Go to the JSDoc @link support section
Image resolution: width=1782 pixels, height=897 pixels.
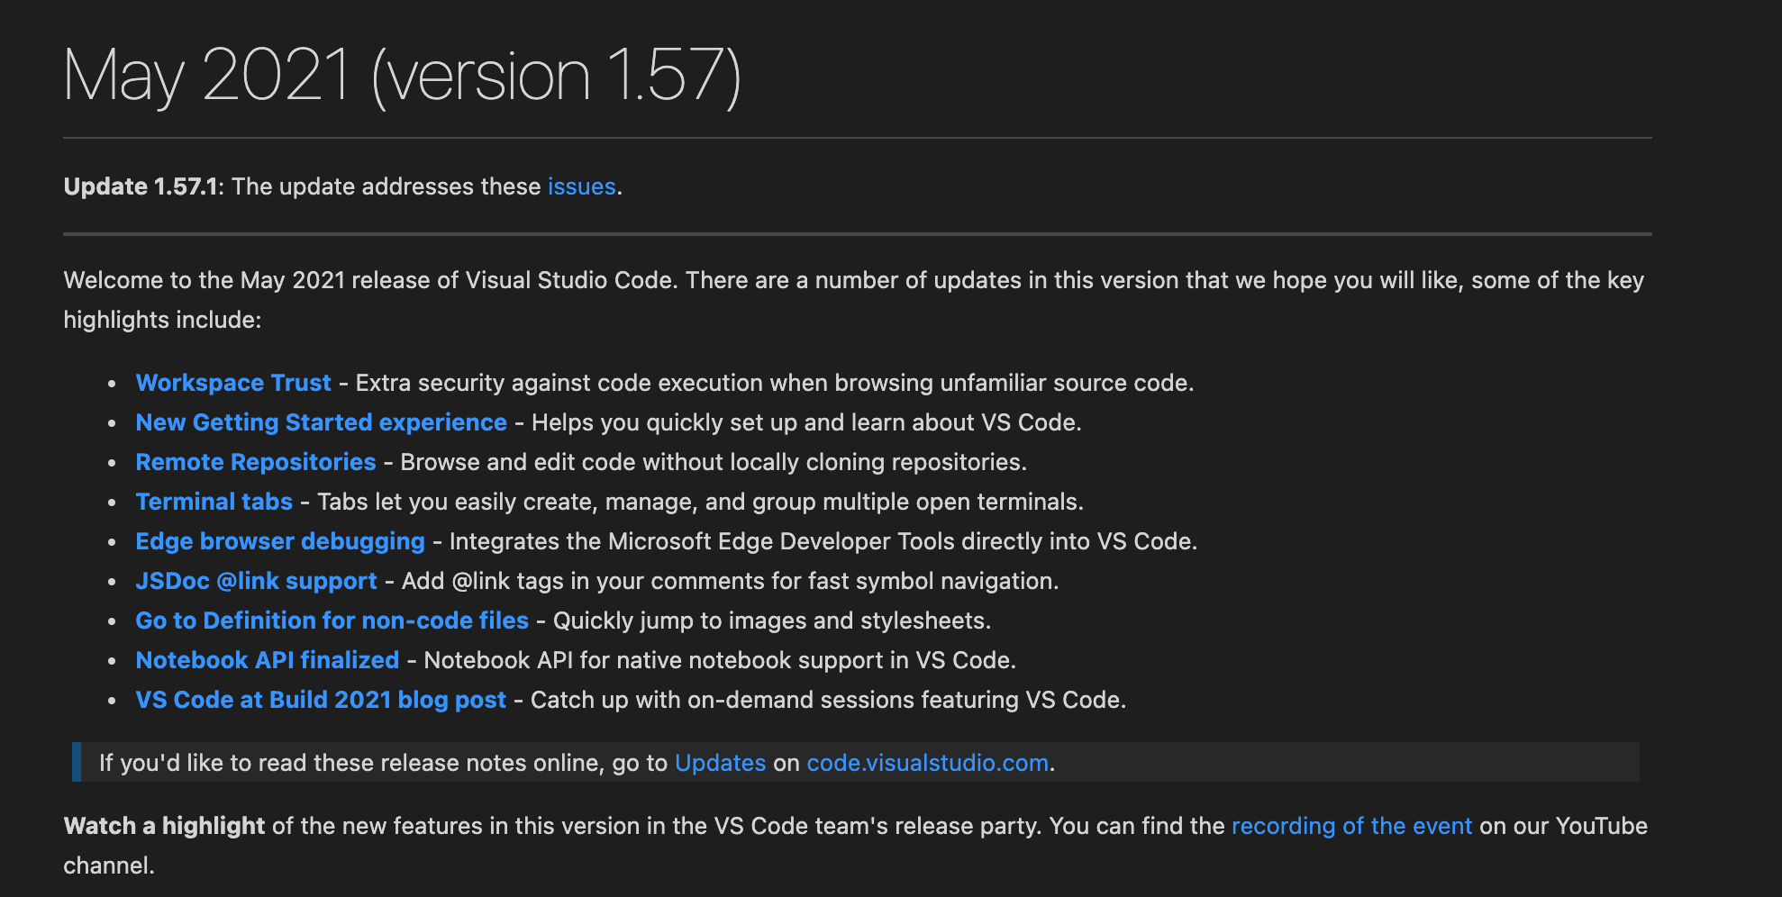click(x=256, y=581)
